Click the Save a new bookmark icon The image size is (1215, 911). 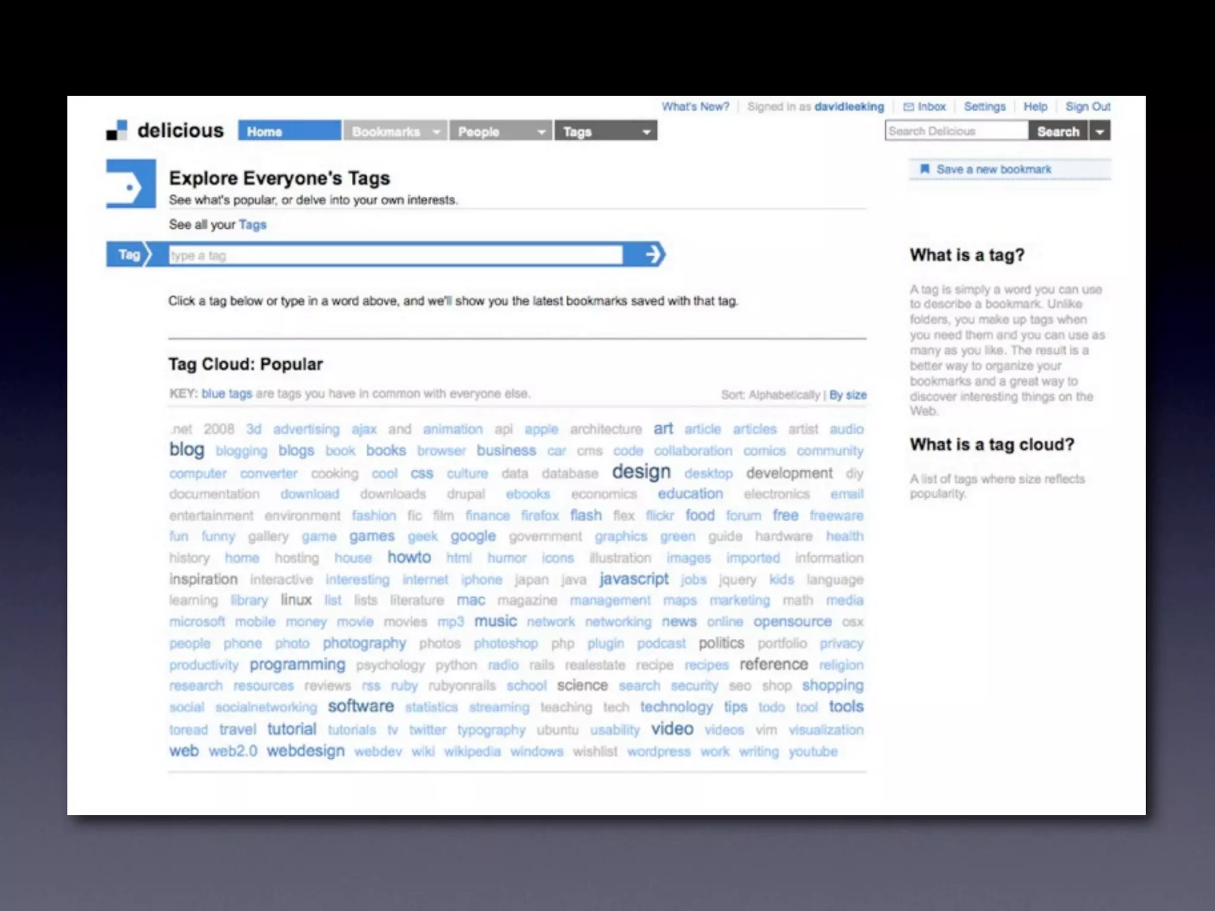click(x=924, y=169)
